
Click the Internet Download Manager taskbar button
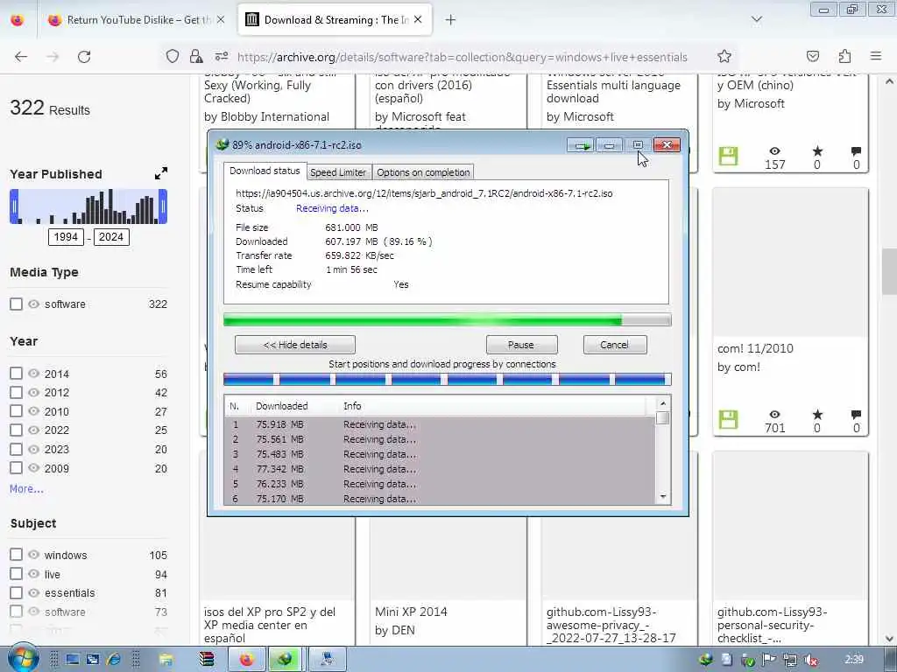[285, 660]
